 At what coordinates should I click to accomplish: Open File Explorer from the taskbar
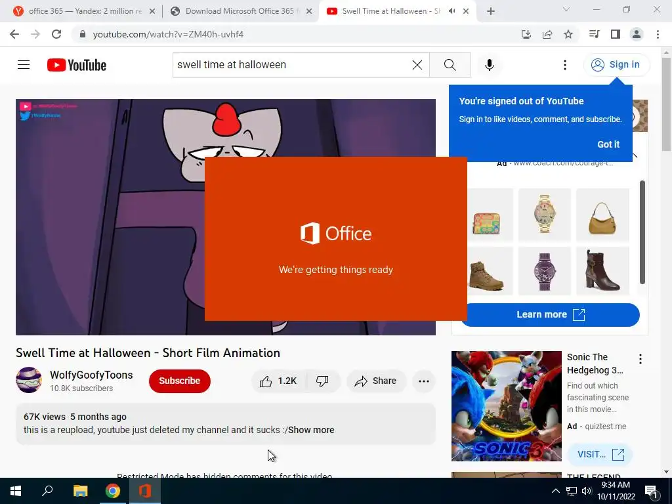[80, 491]
